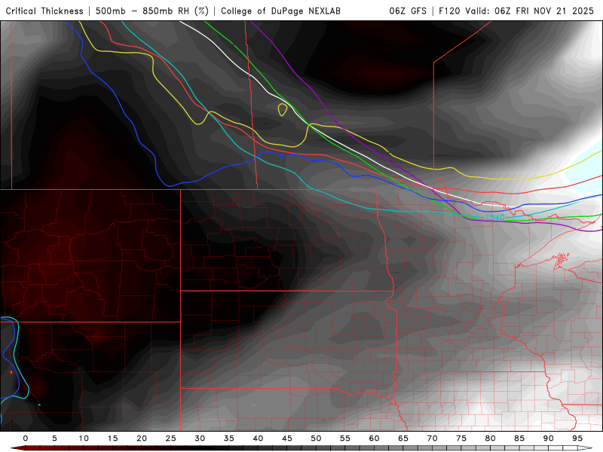Click the colorbar value "95"
Image resolution: width=603 pixels, height=452 pixels.
pos(577,438)
